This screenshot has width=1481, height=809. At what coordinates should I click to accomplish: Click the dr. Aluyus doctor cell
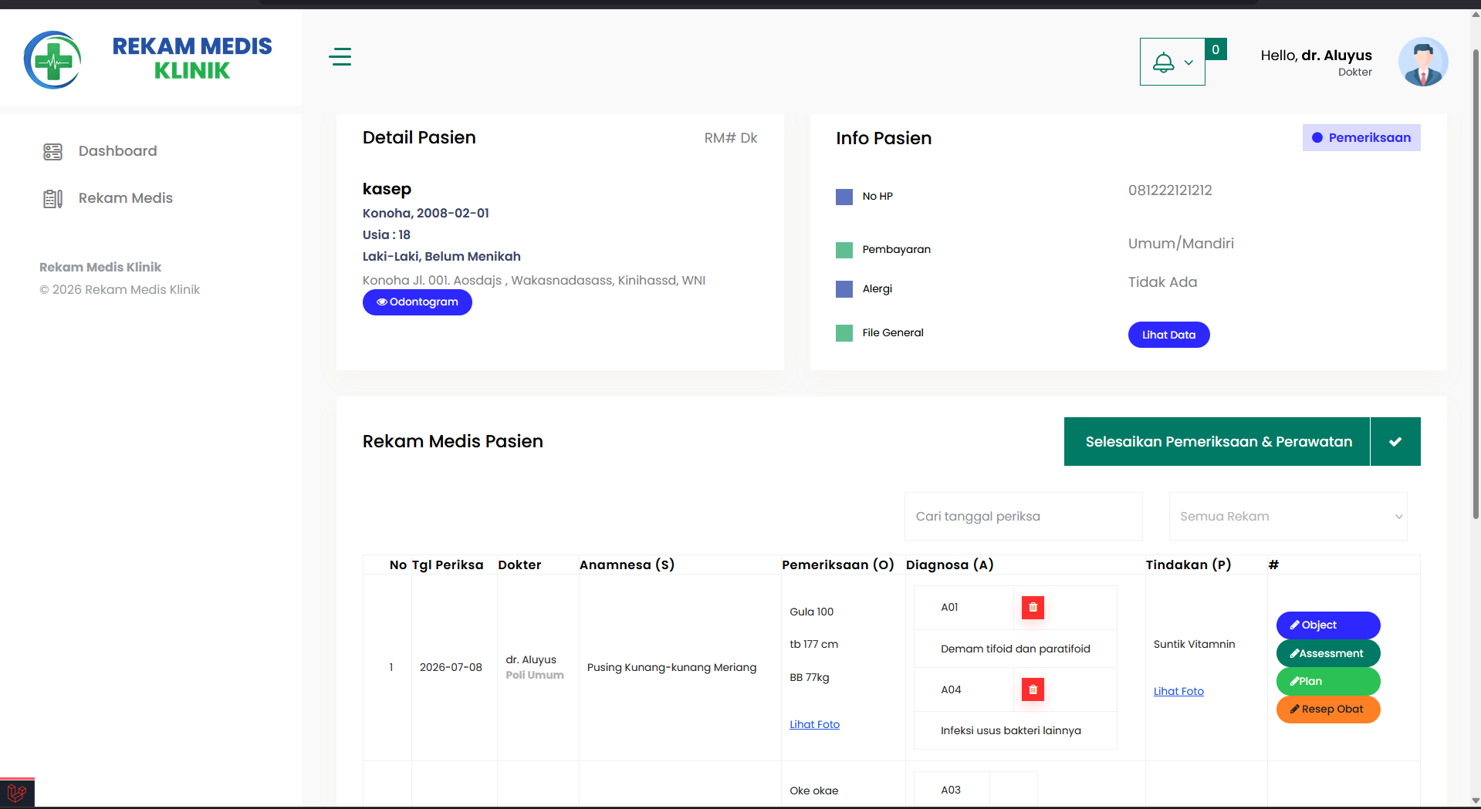531,659
